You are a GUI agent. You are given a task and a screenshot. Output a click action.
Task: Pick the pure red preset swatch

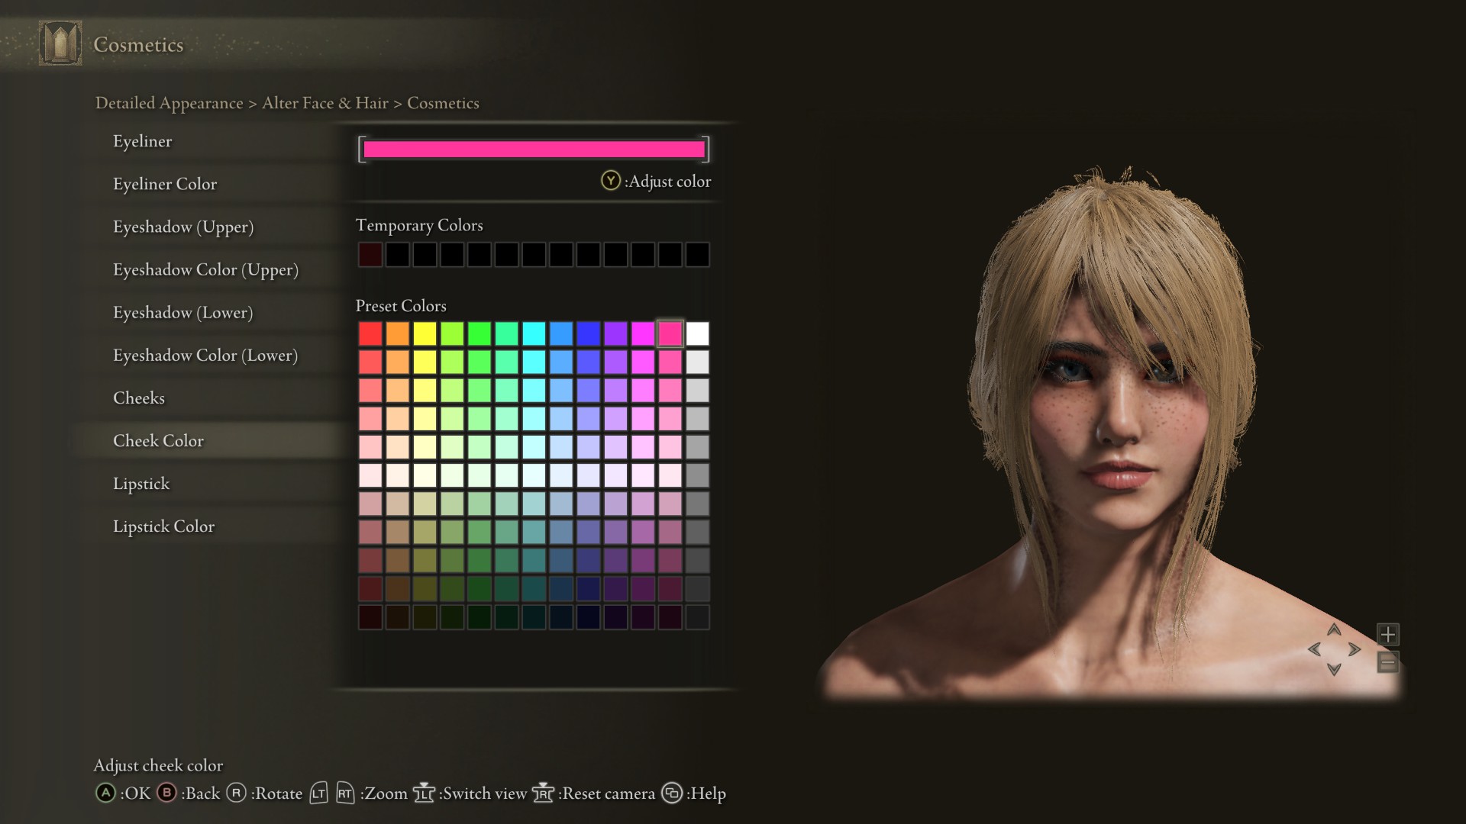pyautogui.click(x=370, y=333)
